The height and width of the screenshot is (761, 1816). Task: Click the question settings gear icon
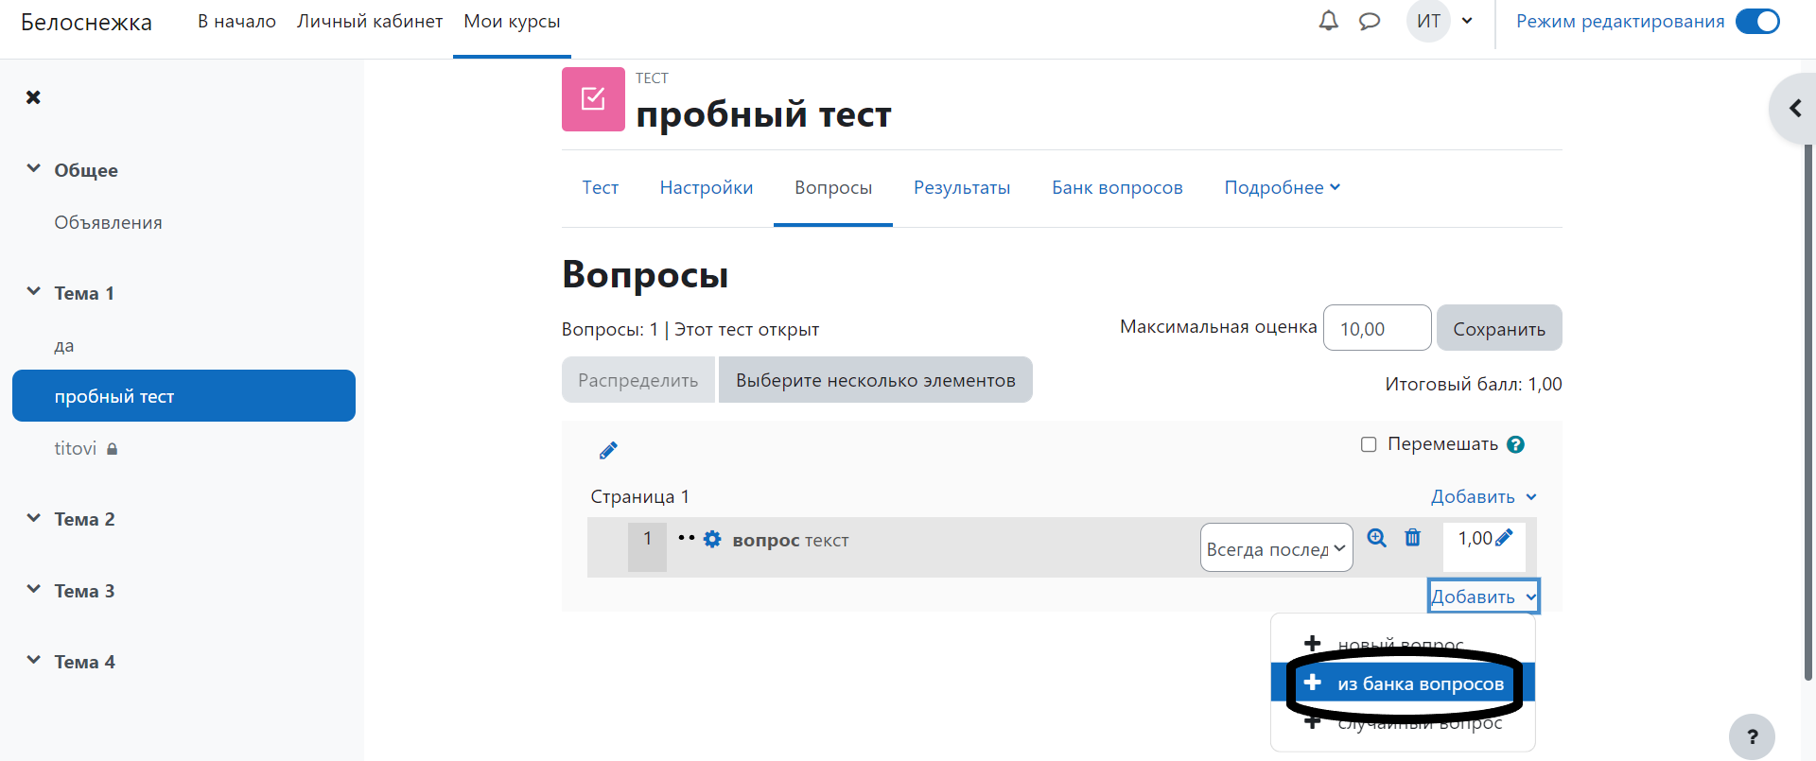pos(712,539)
